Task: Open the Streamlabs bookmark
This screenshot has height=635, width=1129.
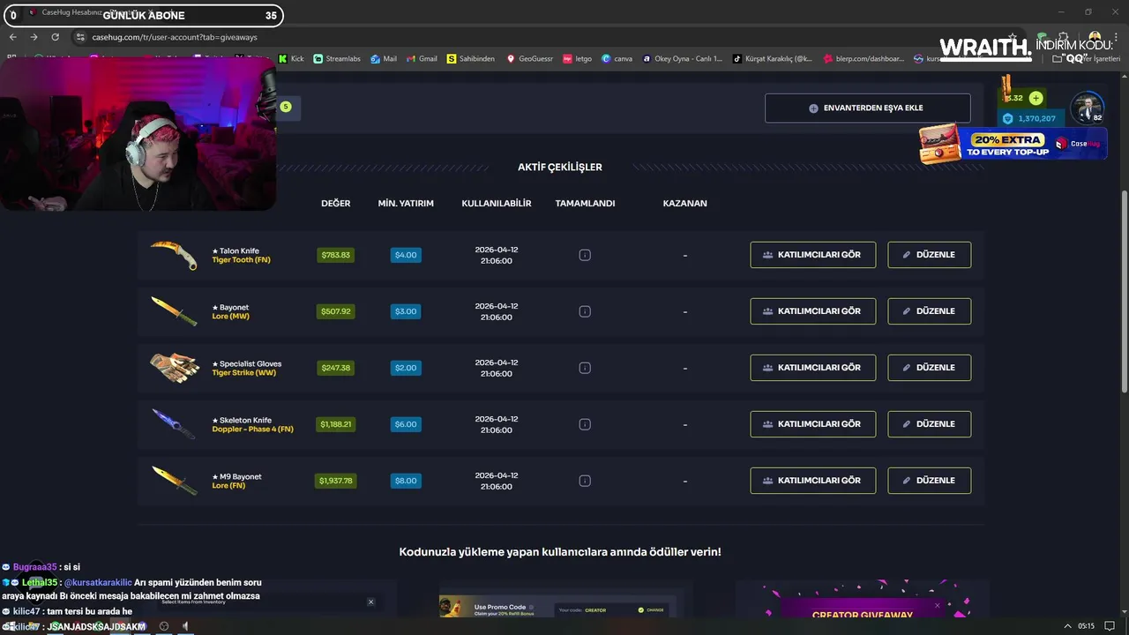Action: (x=337, y=58)
